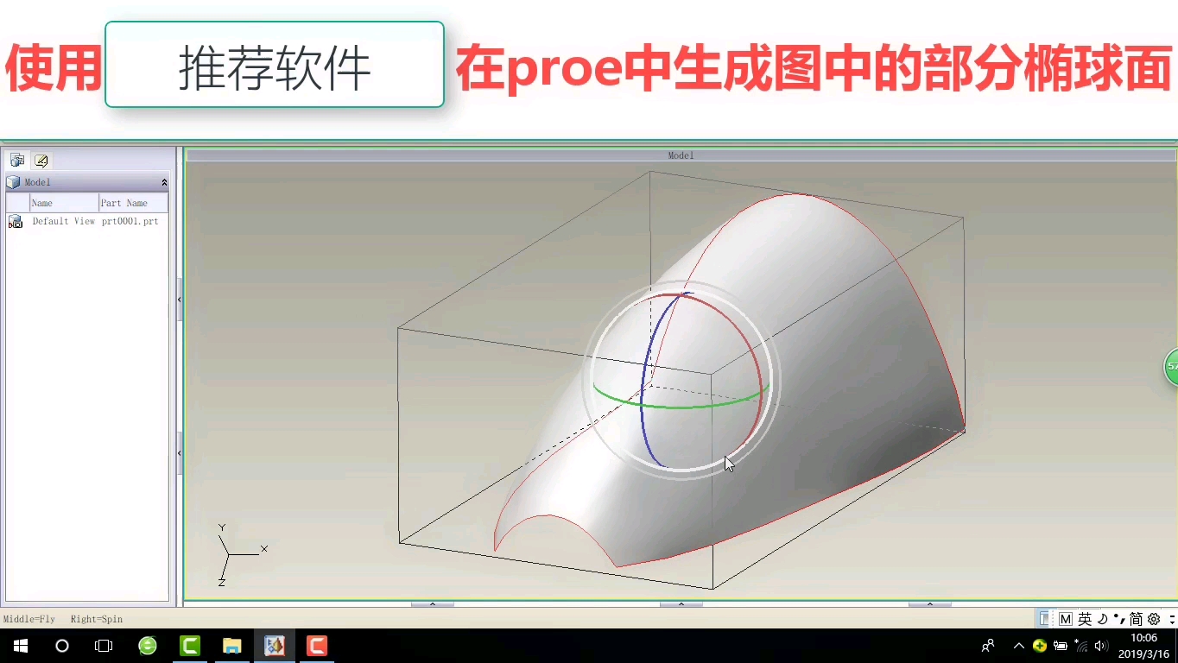Image resolution: width=1178 pixels, height=663 pixels.
Task: Click the Middle=Fly status text
Action: click(x=29, y=619)
